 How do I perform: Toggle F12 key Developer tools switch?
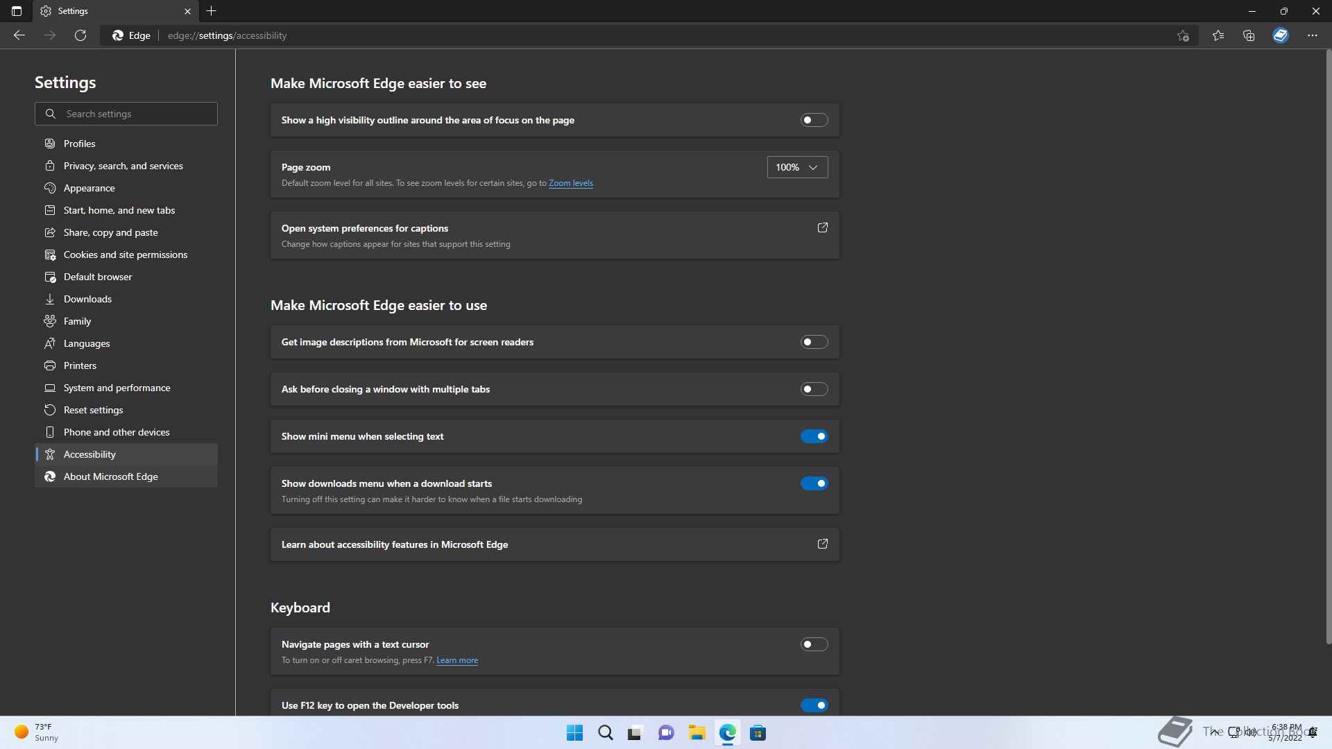pos(814,705)
